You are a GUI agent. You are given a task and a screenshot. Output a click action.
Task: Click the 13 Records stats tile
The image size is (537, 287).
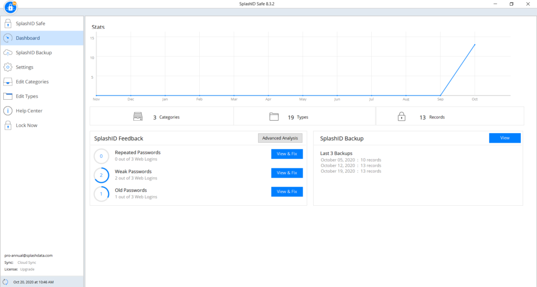point(449,117)
